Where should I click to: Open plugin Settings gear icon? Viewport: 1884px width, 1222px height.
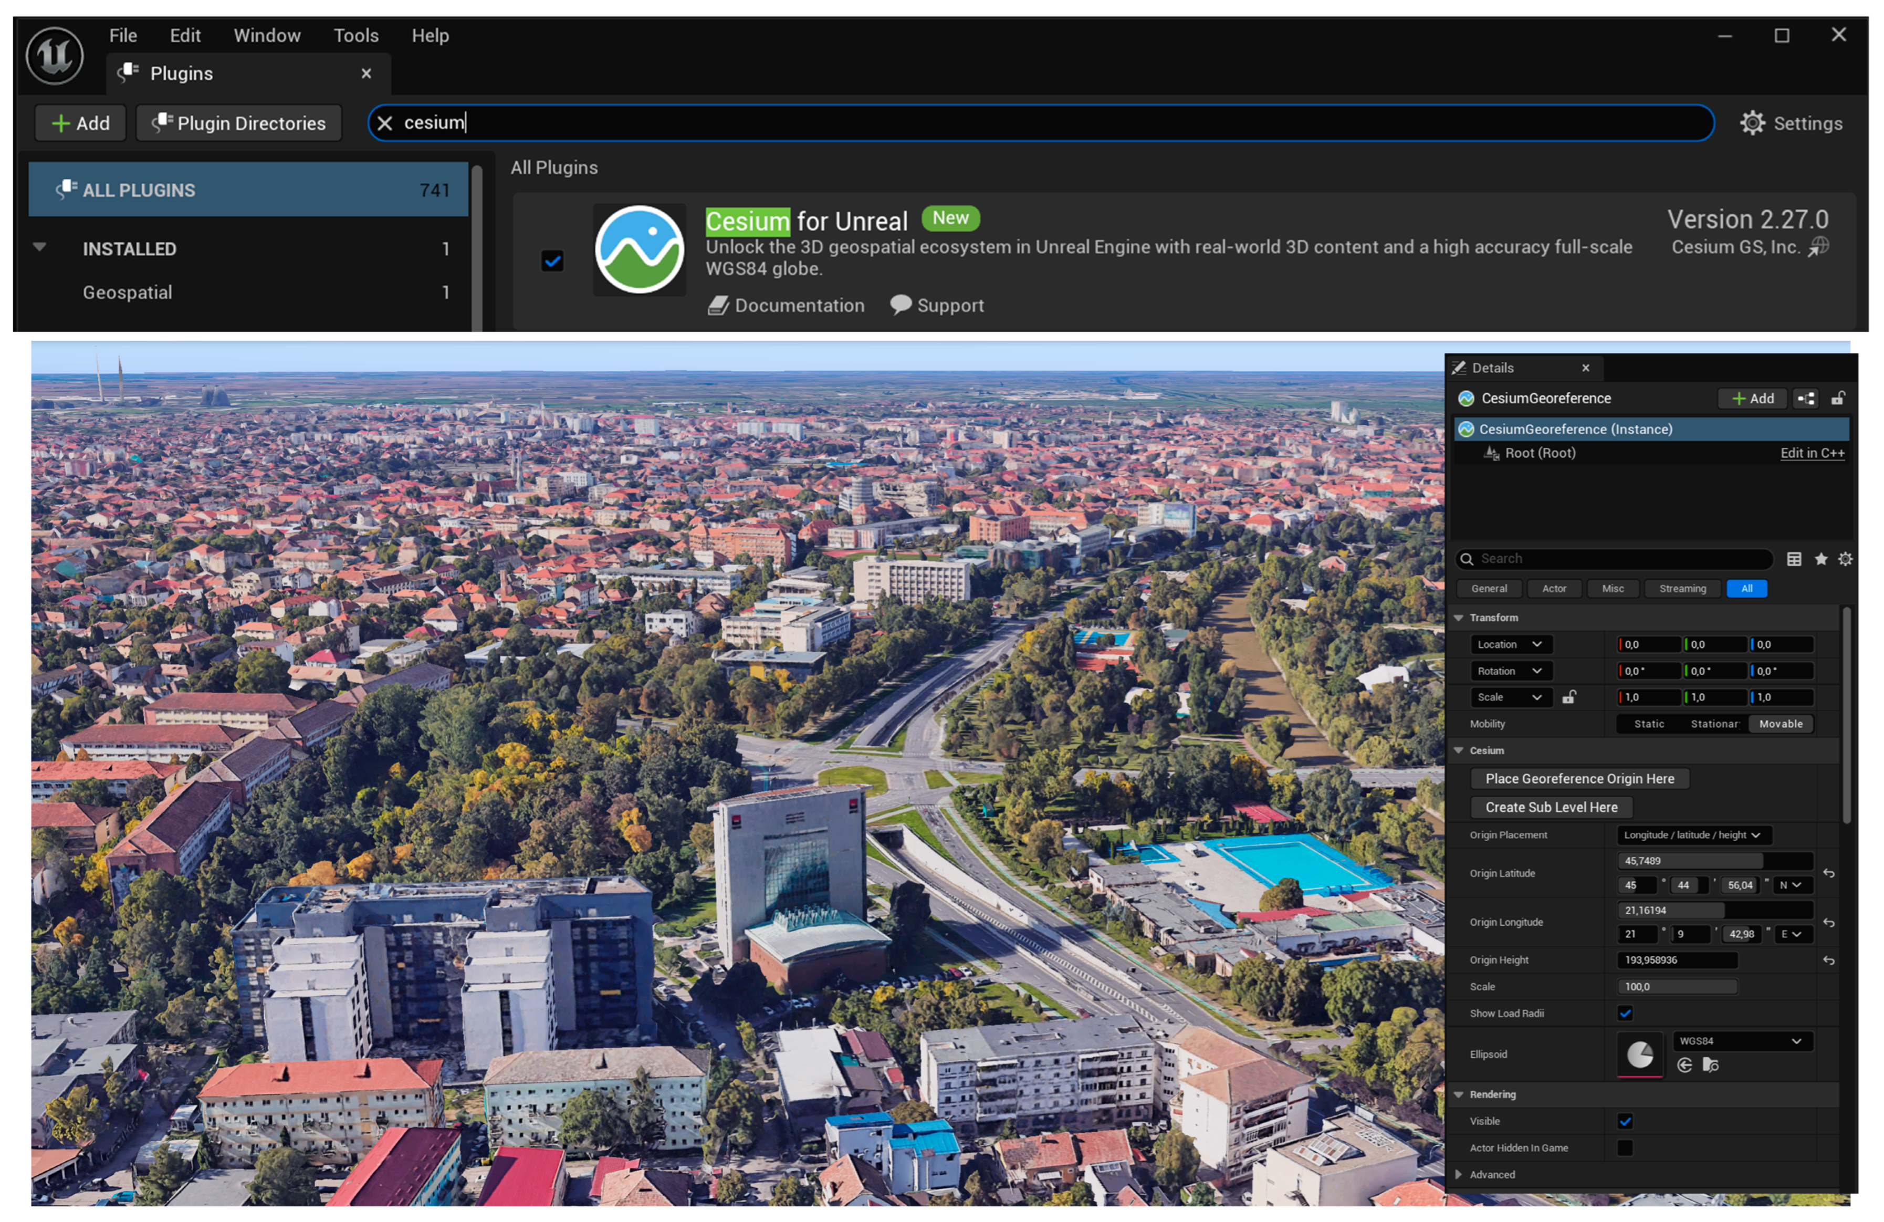(1752, 123)
